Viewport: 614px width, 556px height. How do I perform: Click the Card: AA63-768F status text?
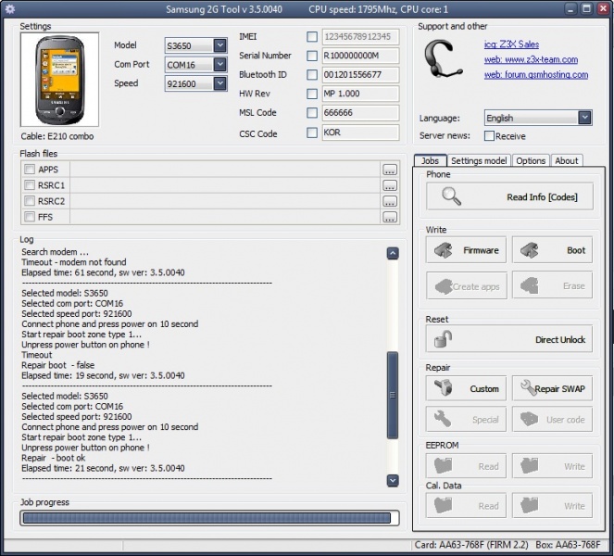pyautogui.click(x=471, y=545)
